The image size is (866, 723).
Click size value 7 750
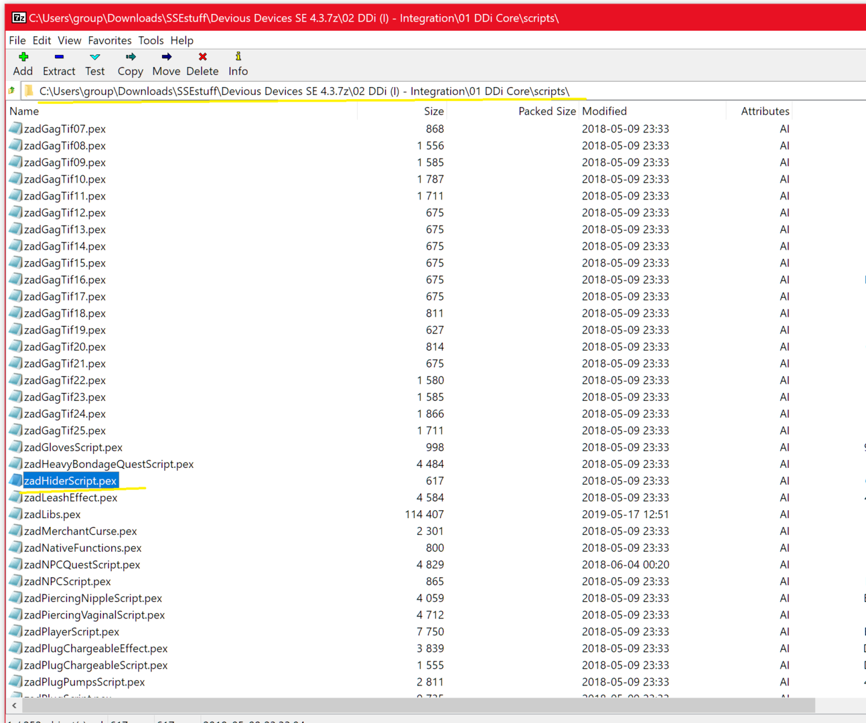[x=430, y=631]
